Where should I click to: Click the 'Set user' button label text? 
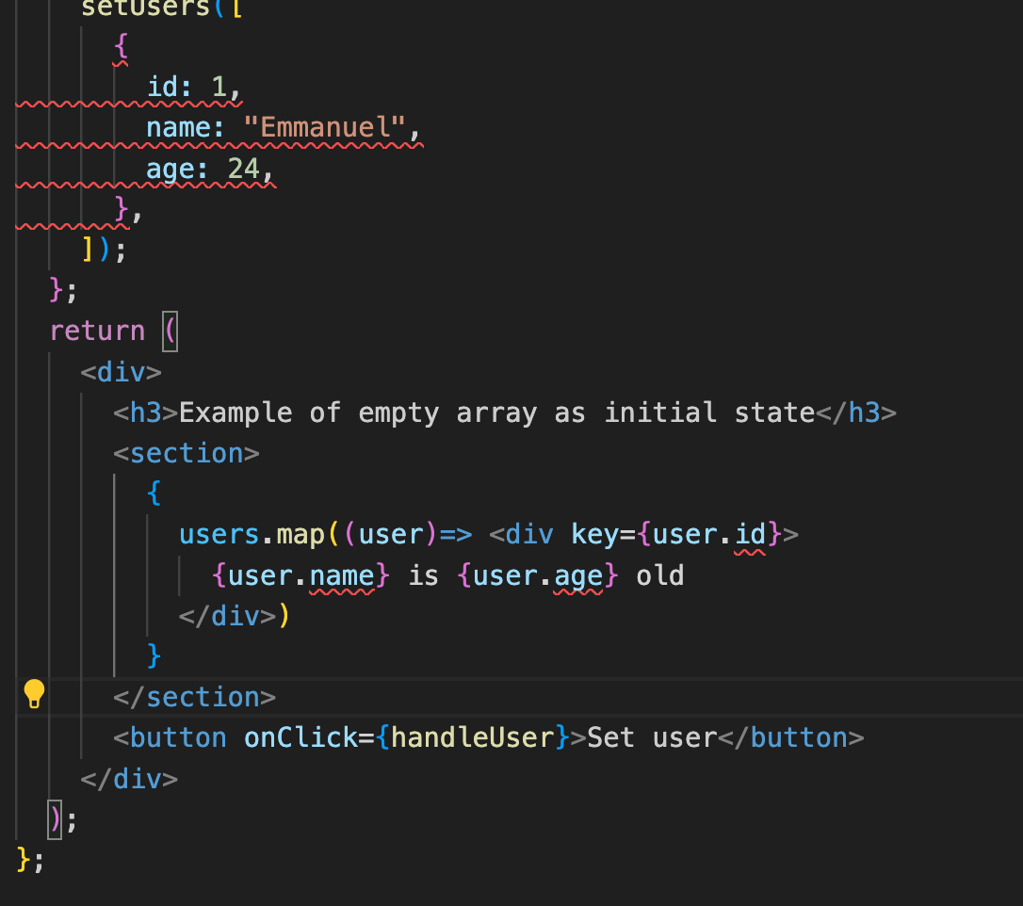pos(653,737)
